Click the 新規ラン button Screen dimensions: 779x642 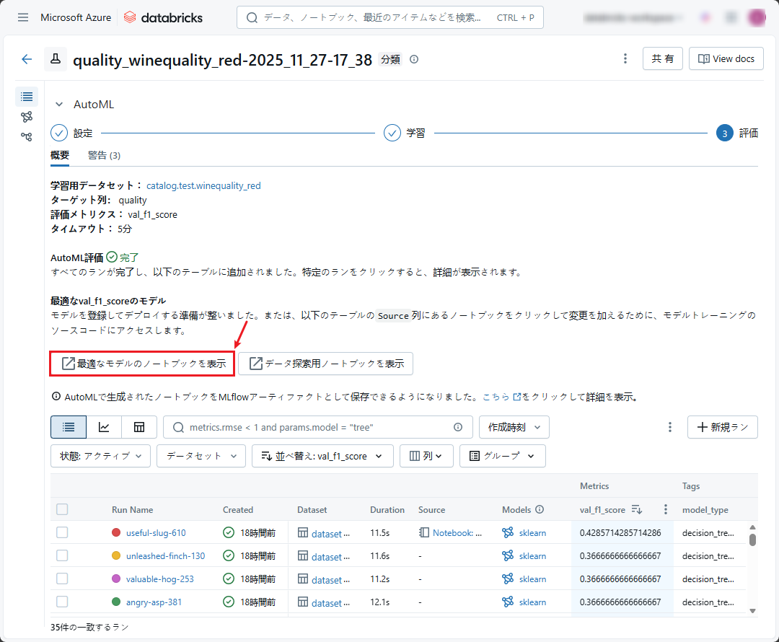point(722,427)
